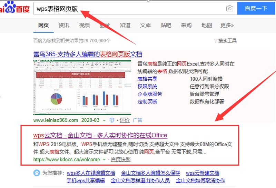Open the 权限系统 sublink
276x188 pixels.
[147, 87]
